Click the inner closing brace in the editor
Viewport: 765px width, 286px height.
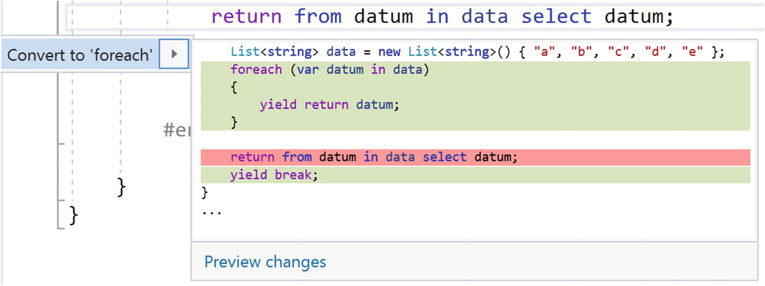121,187
